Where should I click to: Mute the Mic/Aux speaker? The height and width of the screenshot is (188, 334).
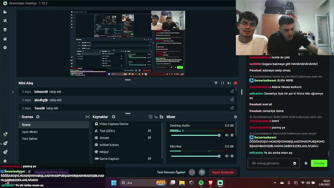coord(227,156)
